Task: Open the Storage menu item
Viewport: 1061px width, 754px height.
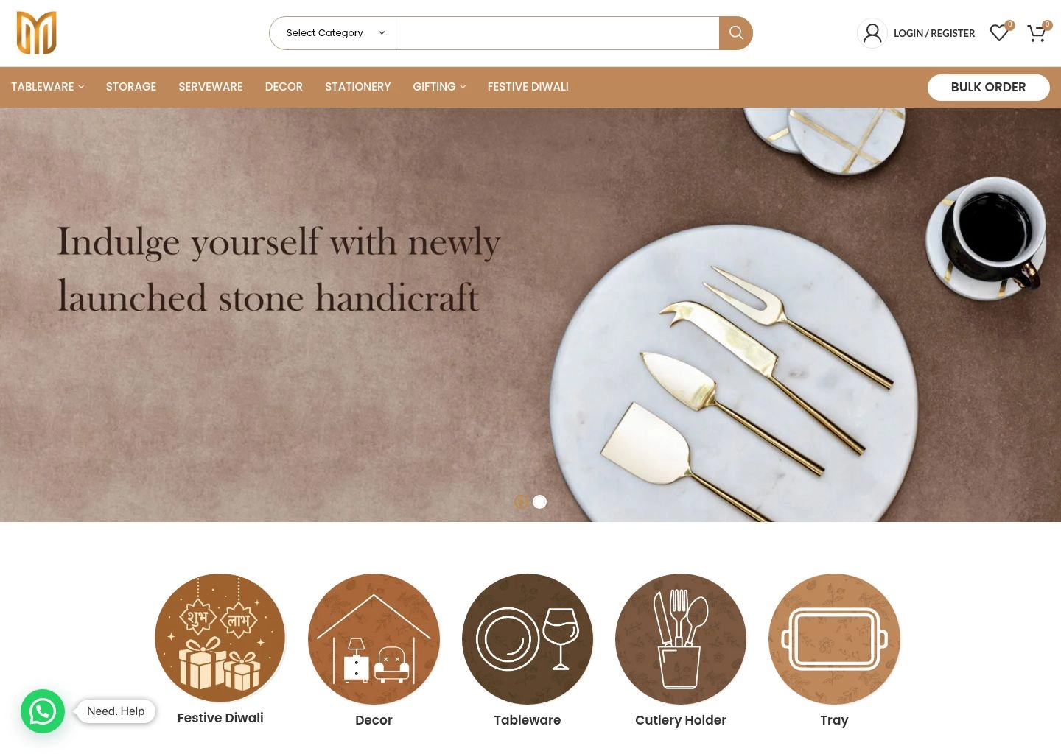Action: 131,87
